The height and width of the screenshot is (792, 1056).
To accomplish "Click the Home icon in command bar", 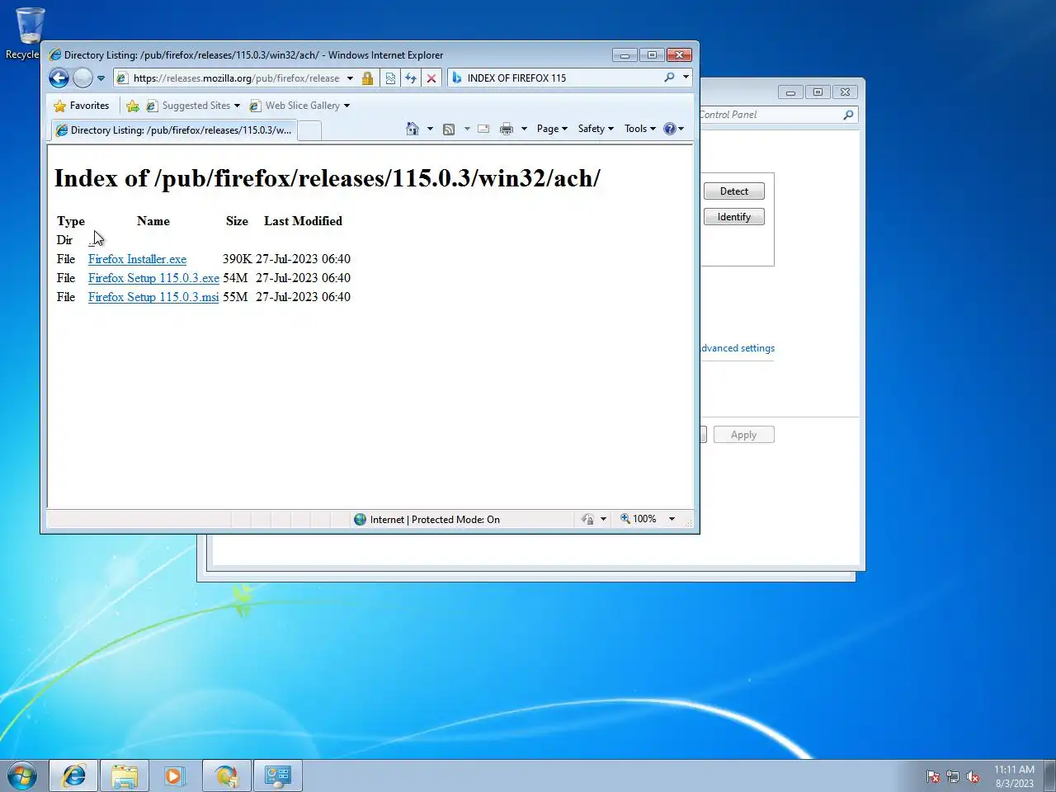I will pyautogui.click(x=412, y=129).
